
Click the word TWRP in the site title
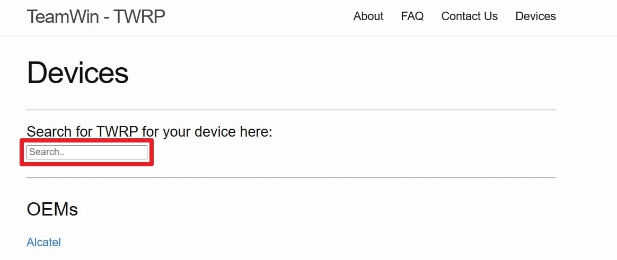[139, 16]
